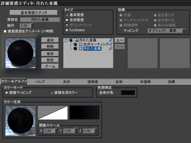Choose 画像マッピング color mode
The height and width of the screenshot is (143, 191).
(x=6, y=93)
